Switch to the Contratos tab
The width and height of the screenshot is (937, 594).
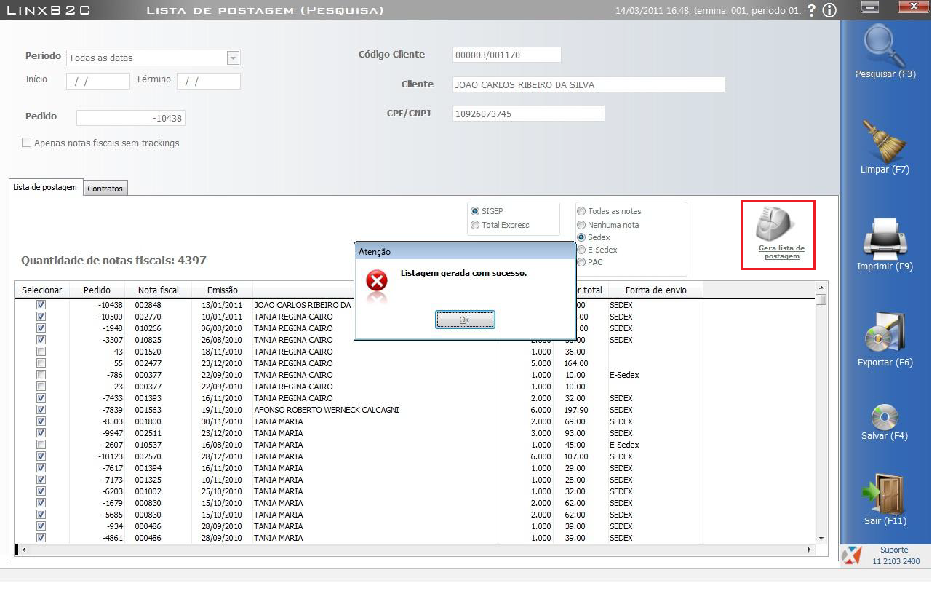(x=105, y=189)
